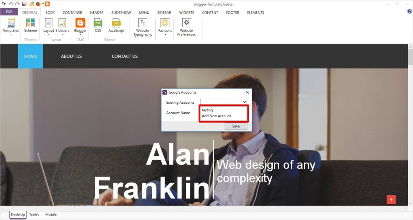Screen dimensions: 413x220
Task: Switch to Tablet preview tab
Action: tap(34, 214)
